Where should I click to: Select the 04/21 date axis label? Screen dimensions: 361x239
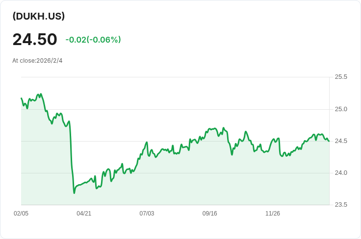(84, 214)
